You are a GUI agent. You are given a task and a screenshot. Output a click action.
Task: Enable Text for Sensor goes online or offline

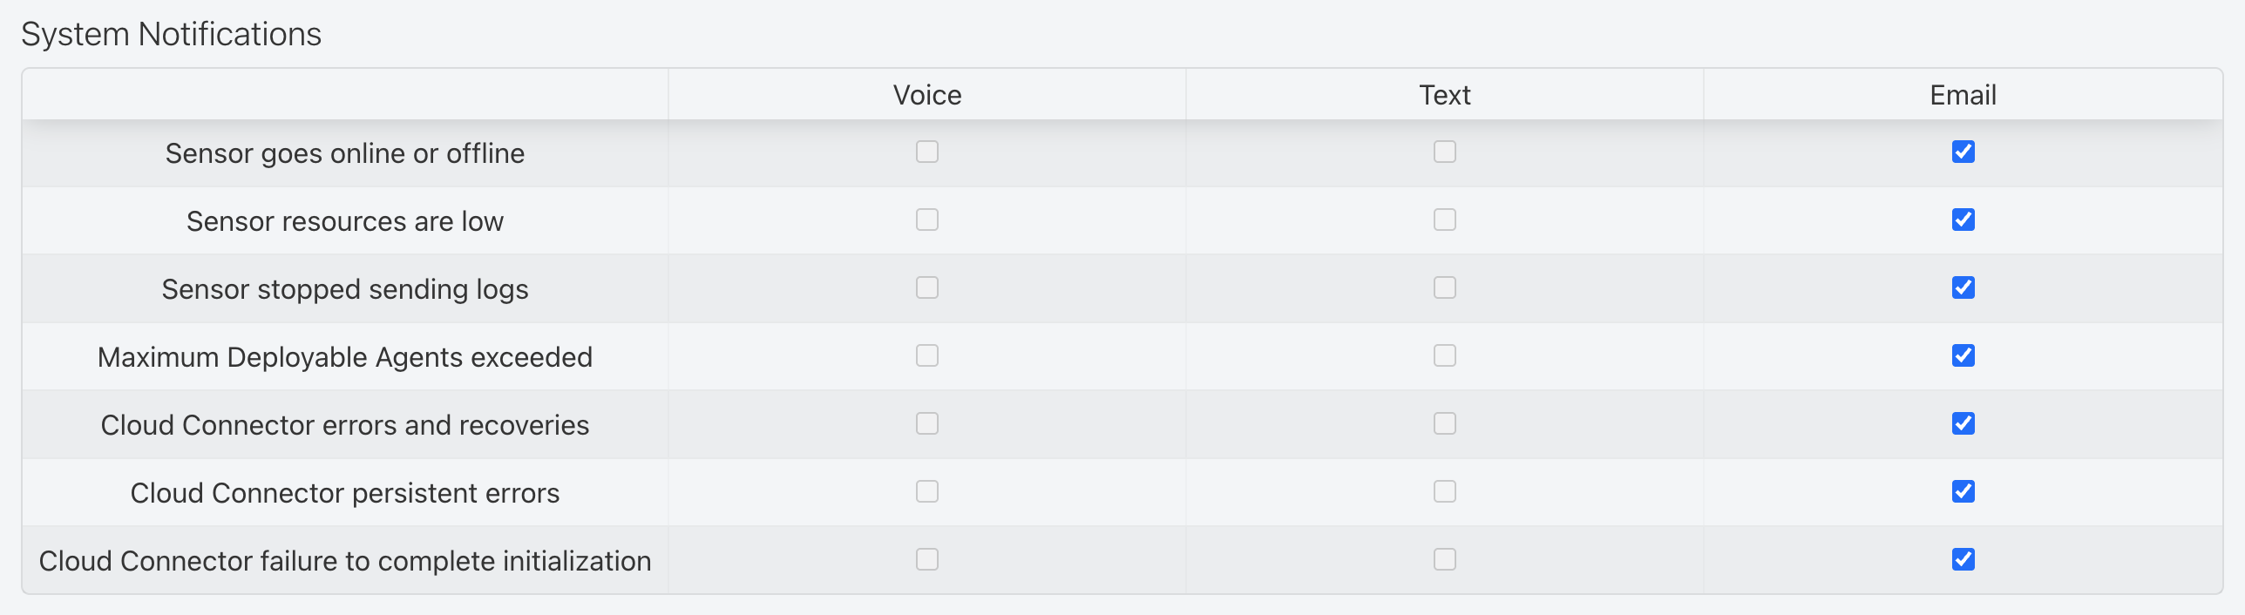pyautogui.click(x=1445, y=152)
